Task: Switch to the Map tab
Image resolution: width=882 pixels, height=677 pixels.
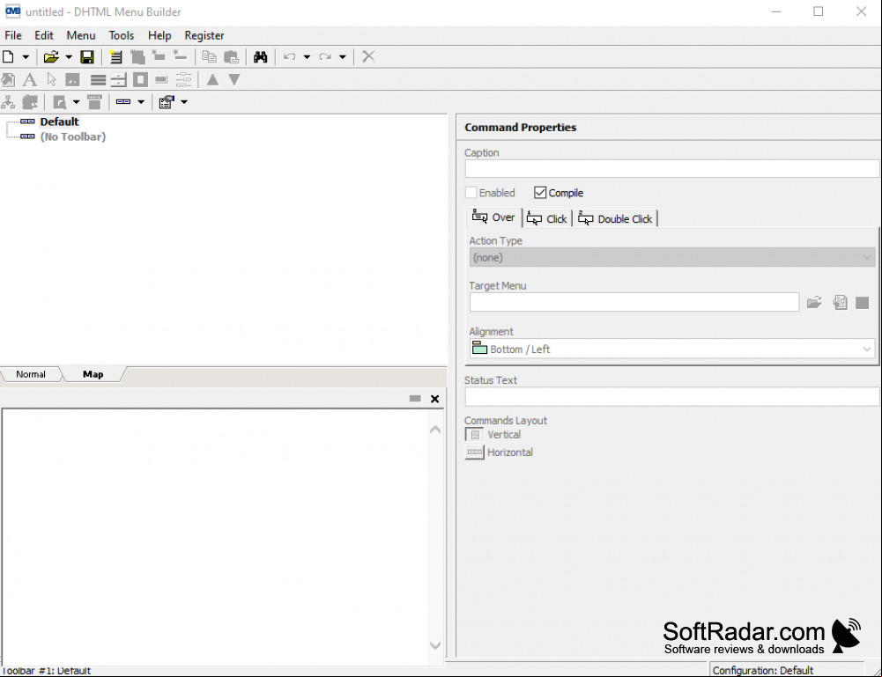Action: [x=93, y=374]
